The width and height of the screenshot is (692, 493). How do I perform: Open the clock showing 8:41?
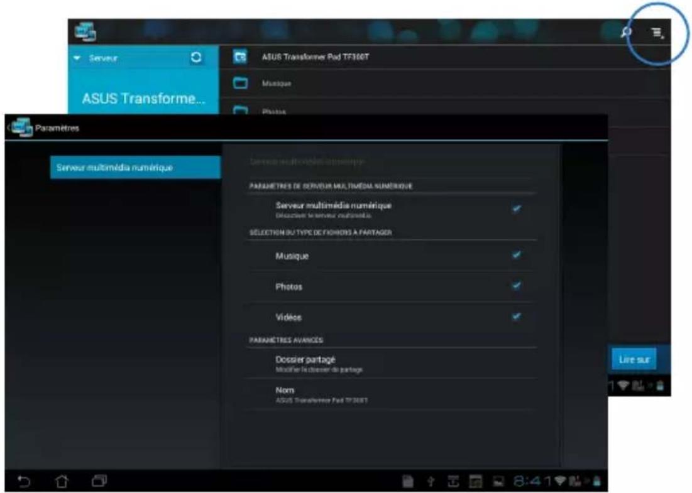[x=533, y=481]
